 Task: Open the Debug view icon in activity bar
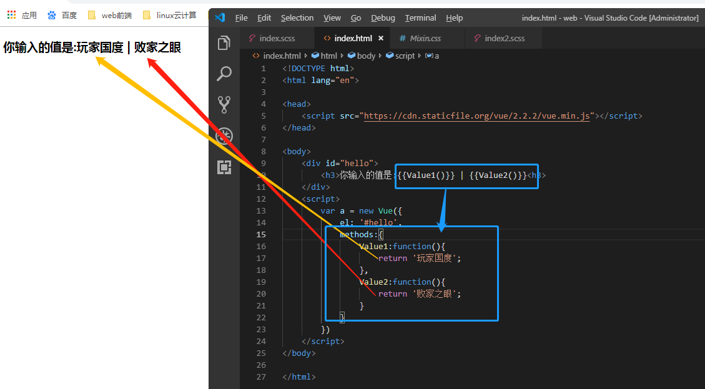pos(224,136)
